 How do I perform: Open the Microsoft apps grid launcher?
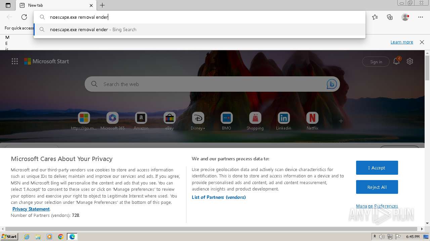point(15,61)
